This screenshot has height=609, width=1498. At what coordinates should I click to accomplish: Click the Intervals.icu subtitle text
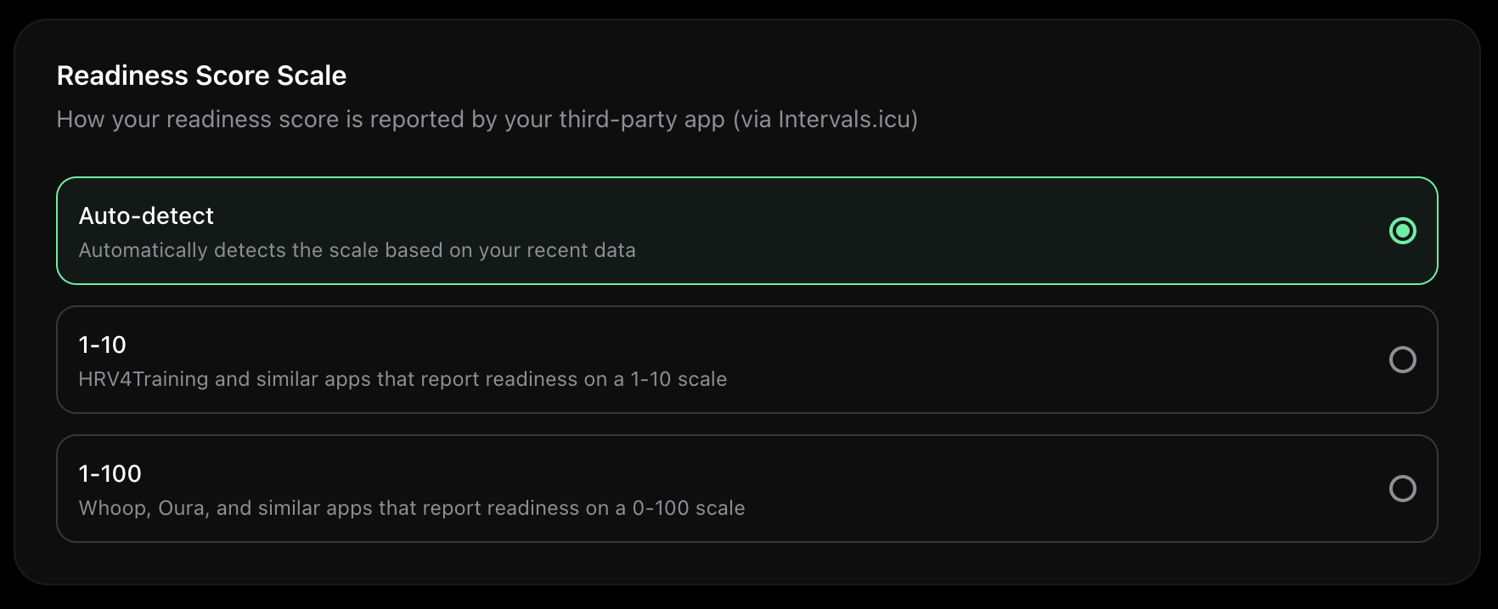click(487, 120)
